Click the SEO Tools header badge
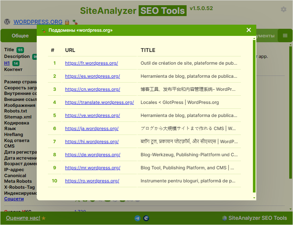 (x=163, y=10)
